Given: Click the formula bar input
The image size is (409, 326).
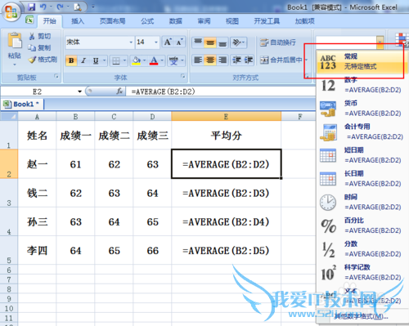Looking at the screenshot, I should pyautogui.click(x=221, y=92).
